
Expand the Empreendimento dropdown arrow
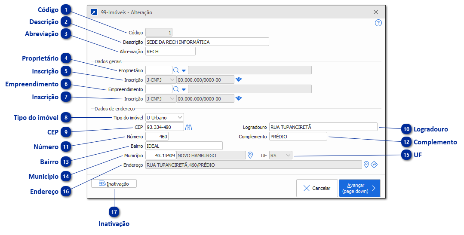(x=184, y=89)
